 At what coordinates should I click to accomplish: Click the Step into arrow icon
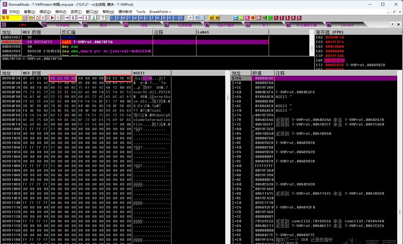click(x=67, y=18)
